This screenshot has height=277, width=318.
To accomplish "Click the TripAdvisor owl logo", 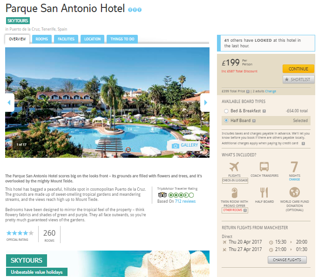I will [x=162, y=195].
